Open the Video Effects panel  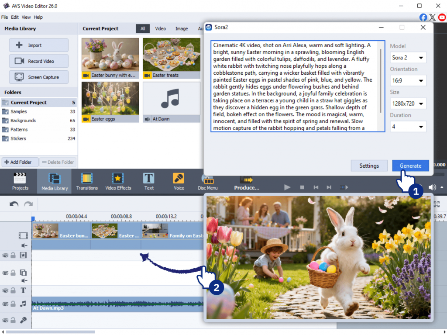[118, 181]
